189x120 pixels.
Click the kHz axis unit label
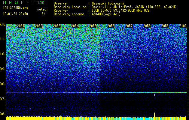(x=3, y=24)
